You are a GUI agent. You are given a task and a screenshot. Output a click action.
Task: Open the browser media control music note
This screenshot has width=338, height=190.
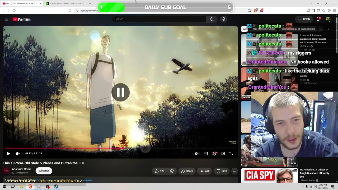click(x=308, y=11)
